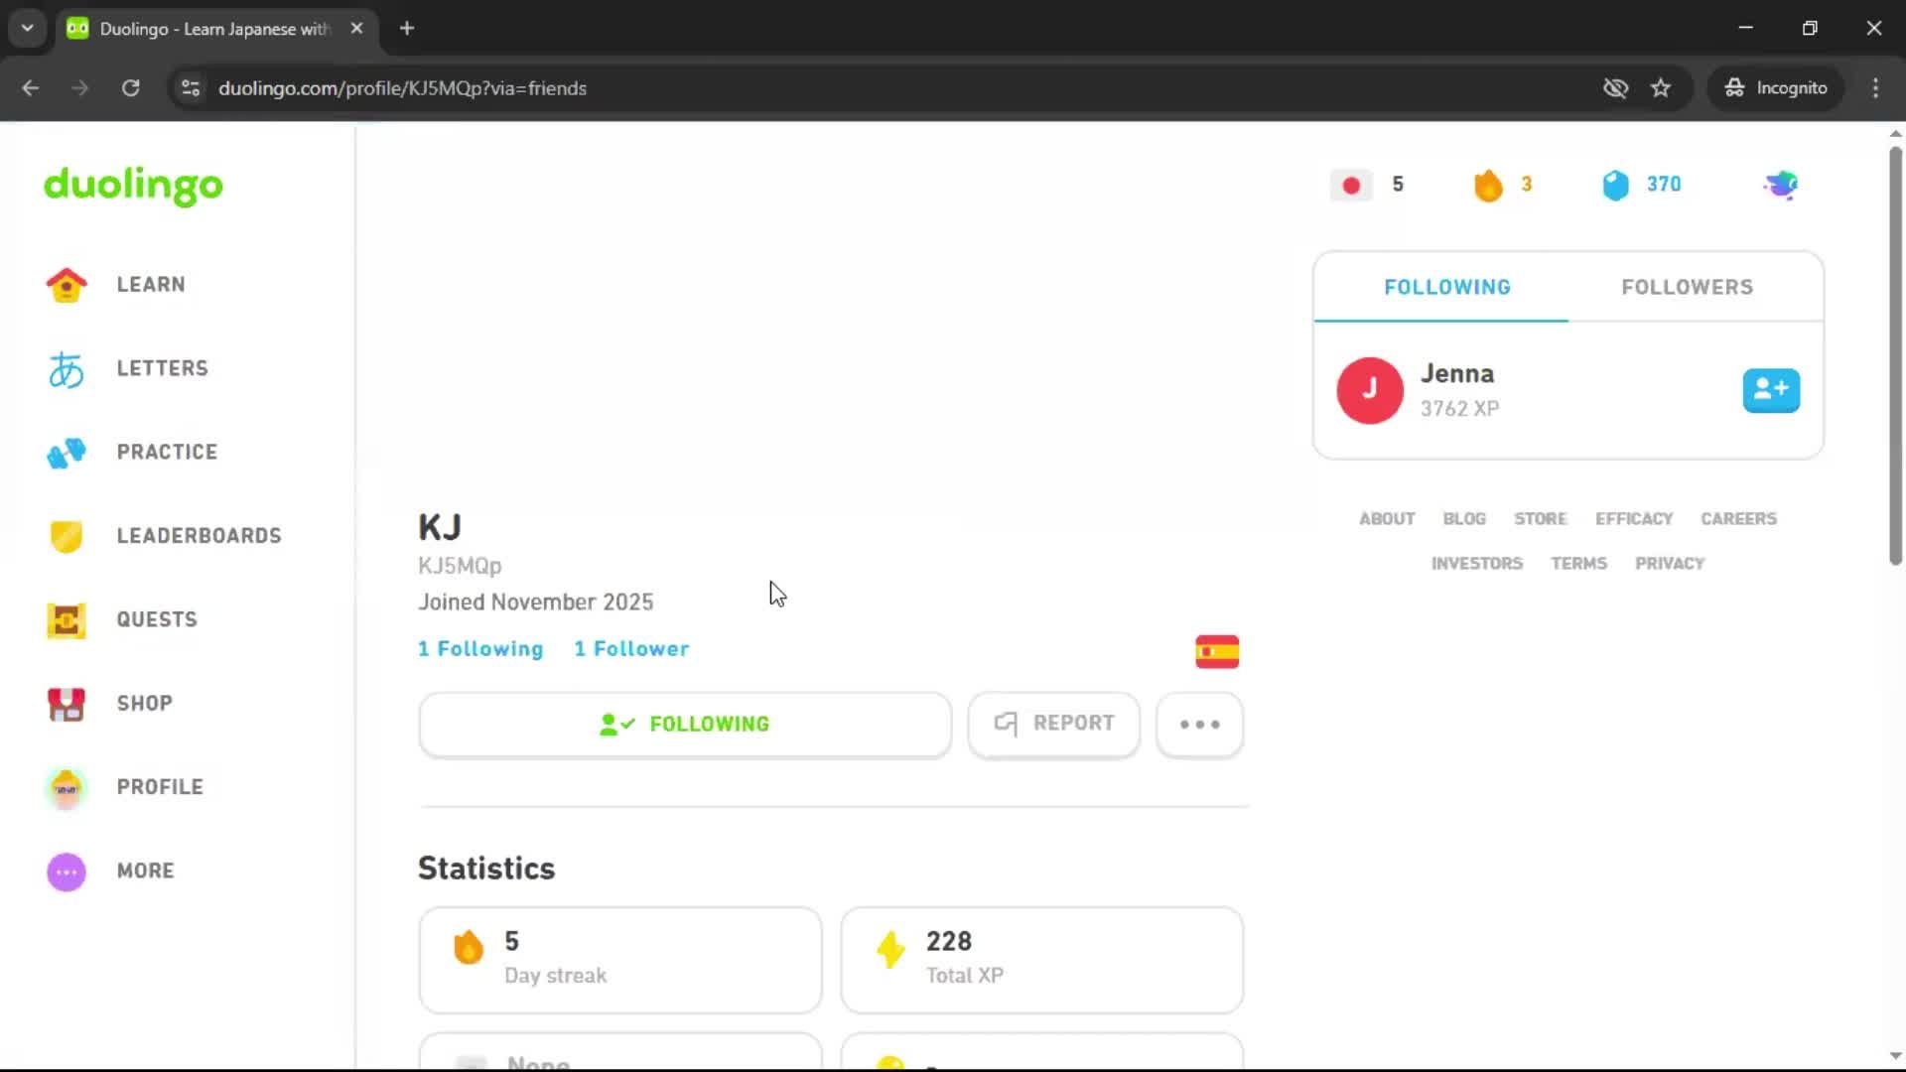Screen dimensions: 1906x1072
Task: Open the Shop using the storefront icon
Action: (66, 704)
